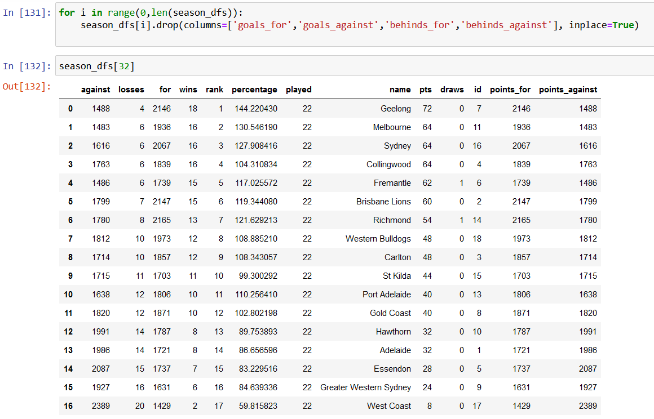Select the Western Bulldogs name cell
654x419 pixels.
point(378,239)
